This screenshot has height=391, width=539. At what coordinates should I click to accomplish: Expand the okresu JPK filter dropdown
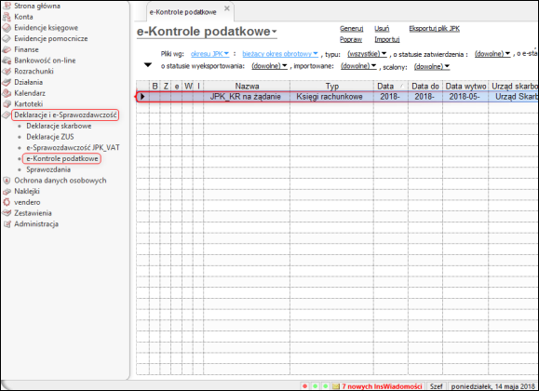210,54
